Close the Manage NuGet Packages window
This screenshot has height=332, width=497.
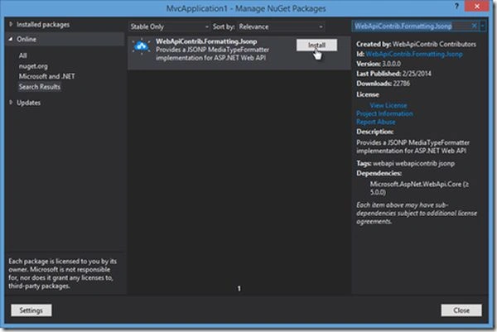tap(477, 7)
